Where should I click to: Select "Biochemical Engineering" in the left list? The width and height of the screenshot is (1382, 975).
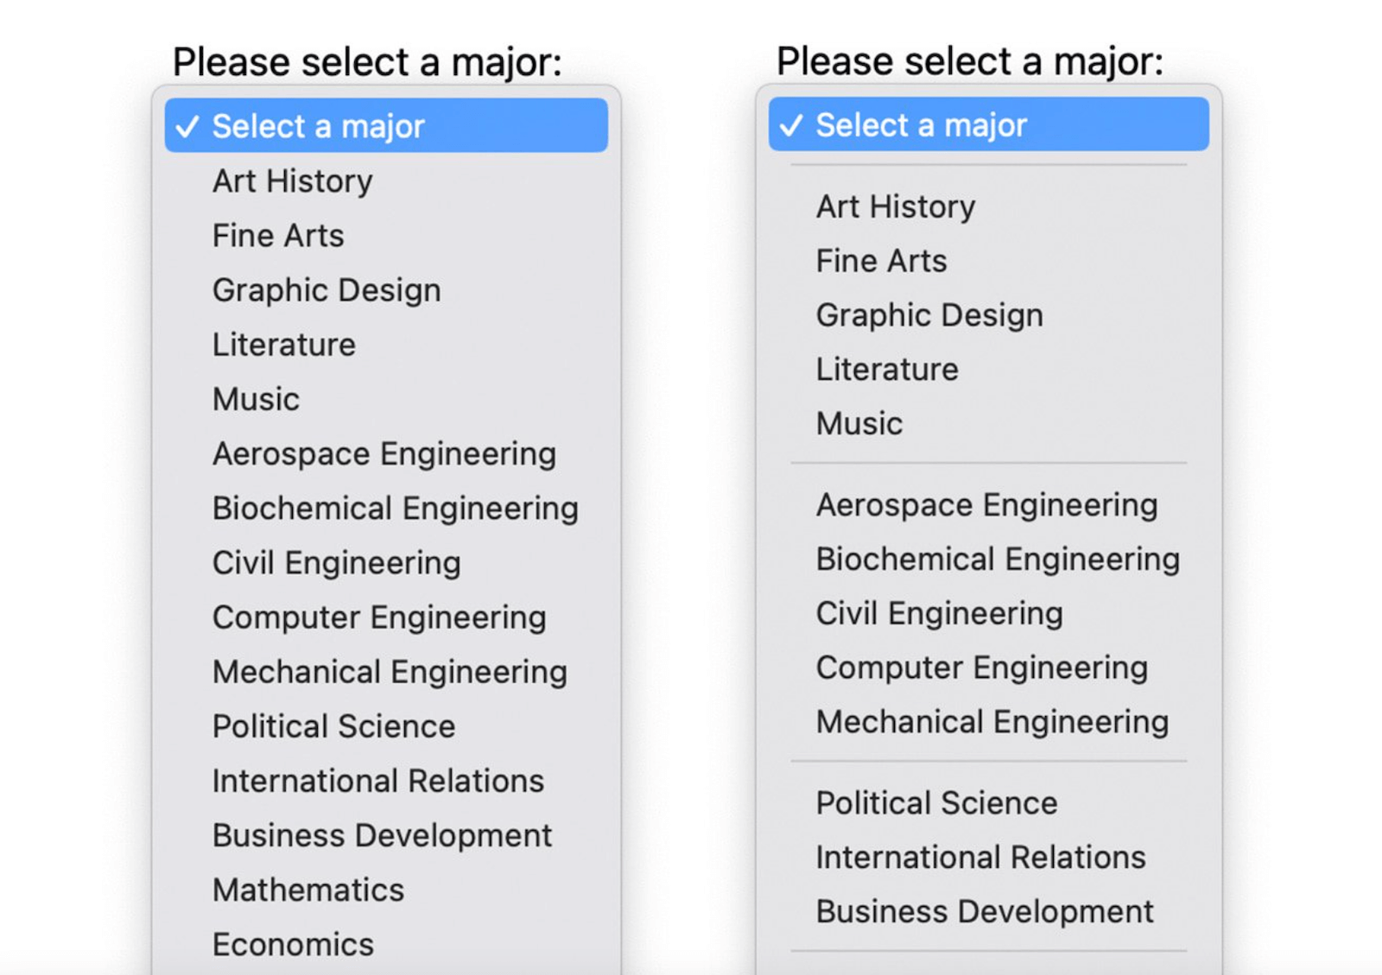[395, 509]
